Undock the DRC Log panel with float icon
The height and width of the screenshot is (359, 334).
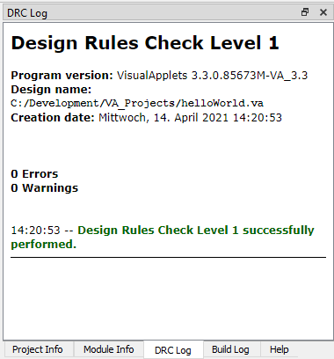pyautogui.click(x=305, y=12)
